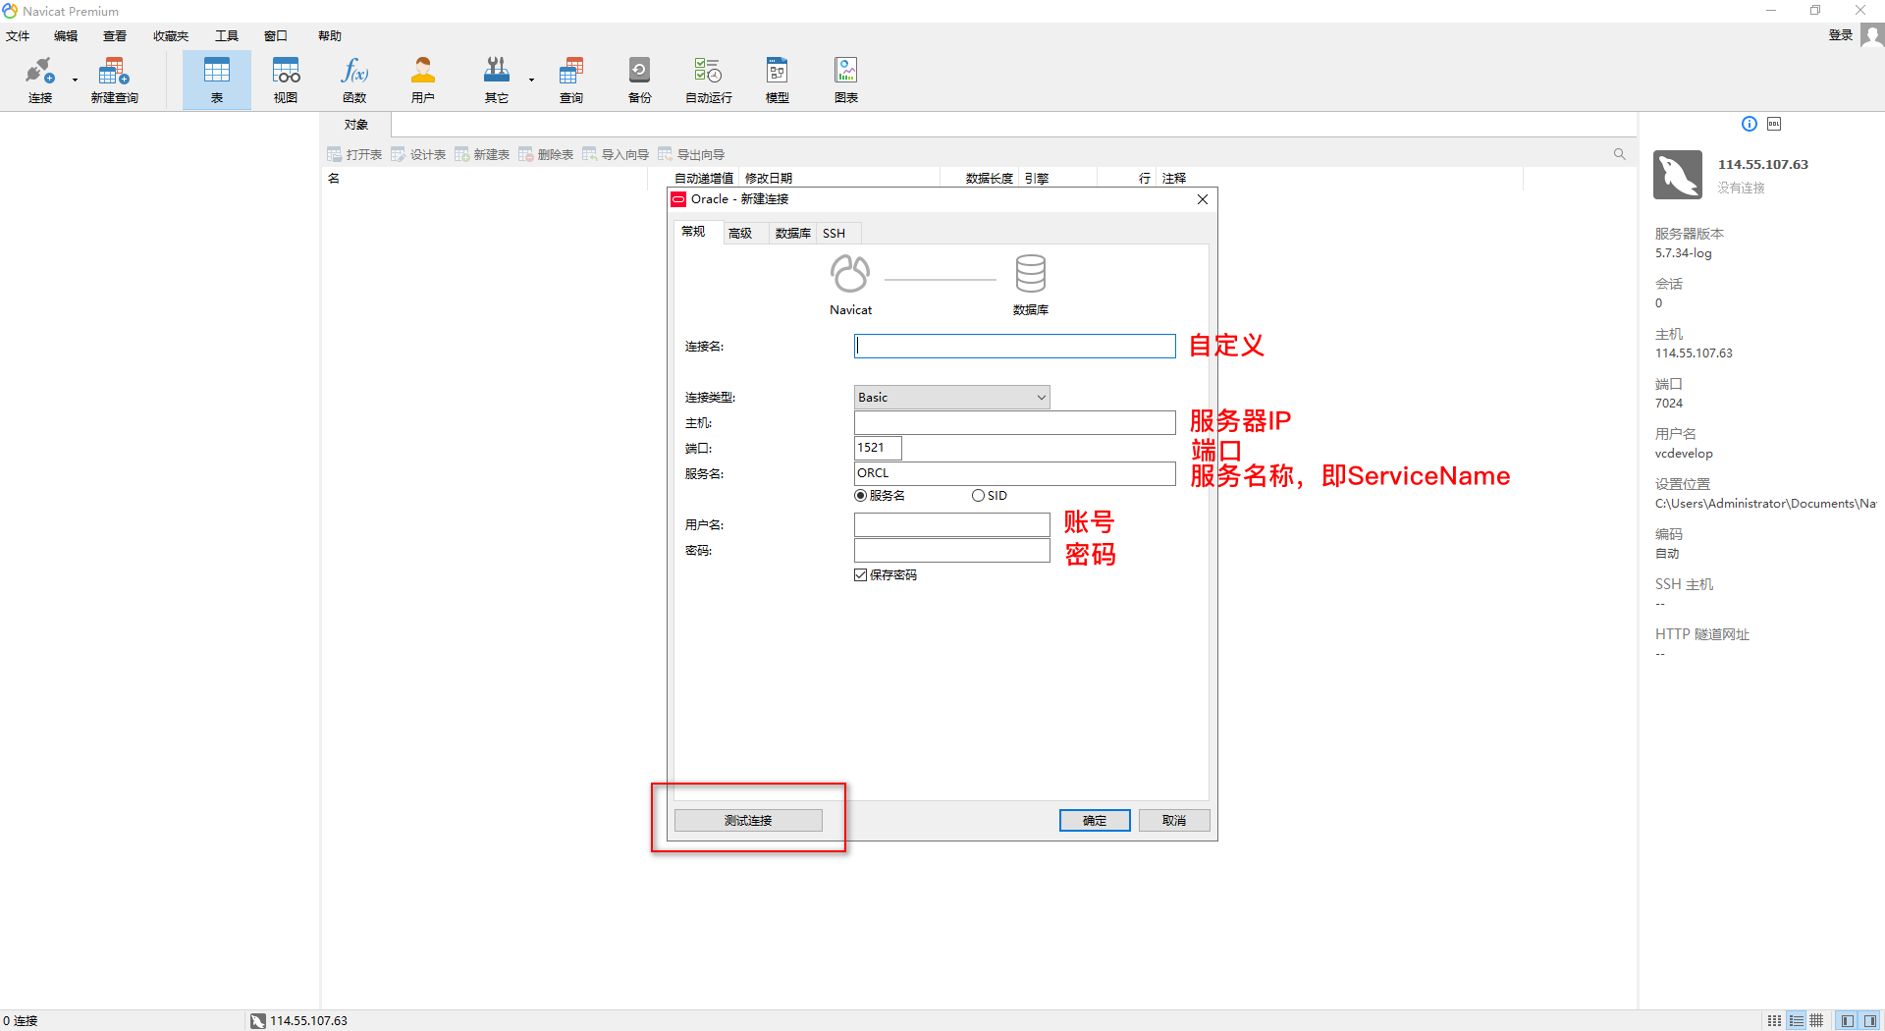Click the 其它 (Others) toolbar icon
The width and height of the screenshot is (1885, 1031).
pos(497,80)
